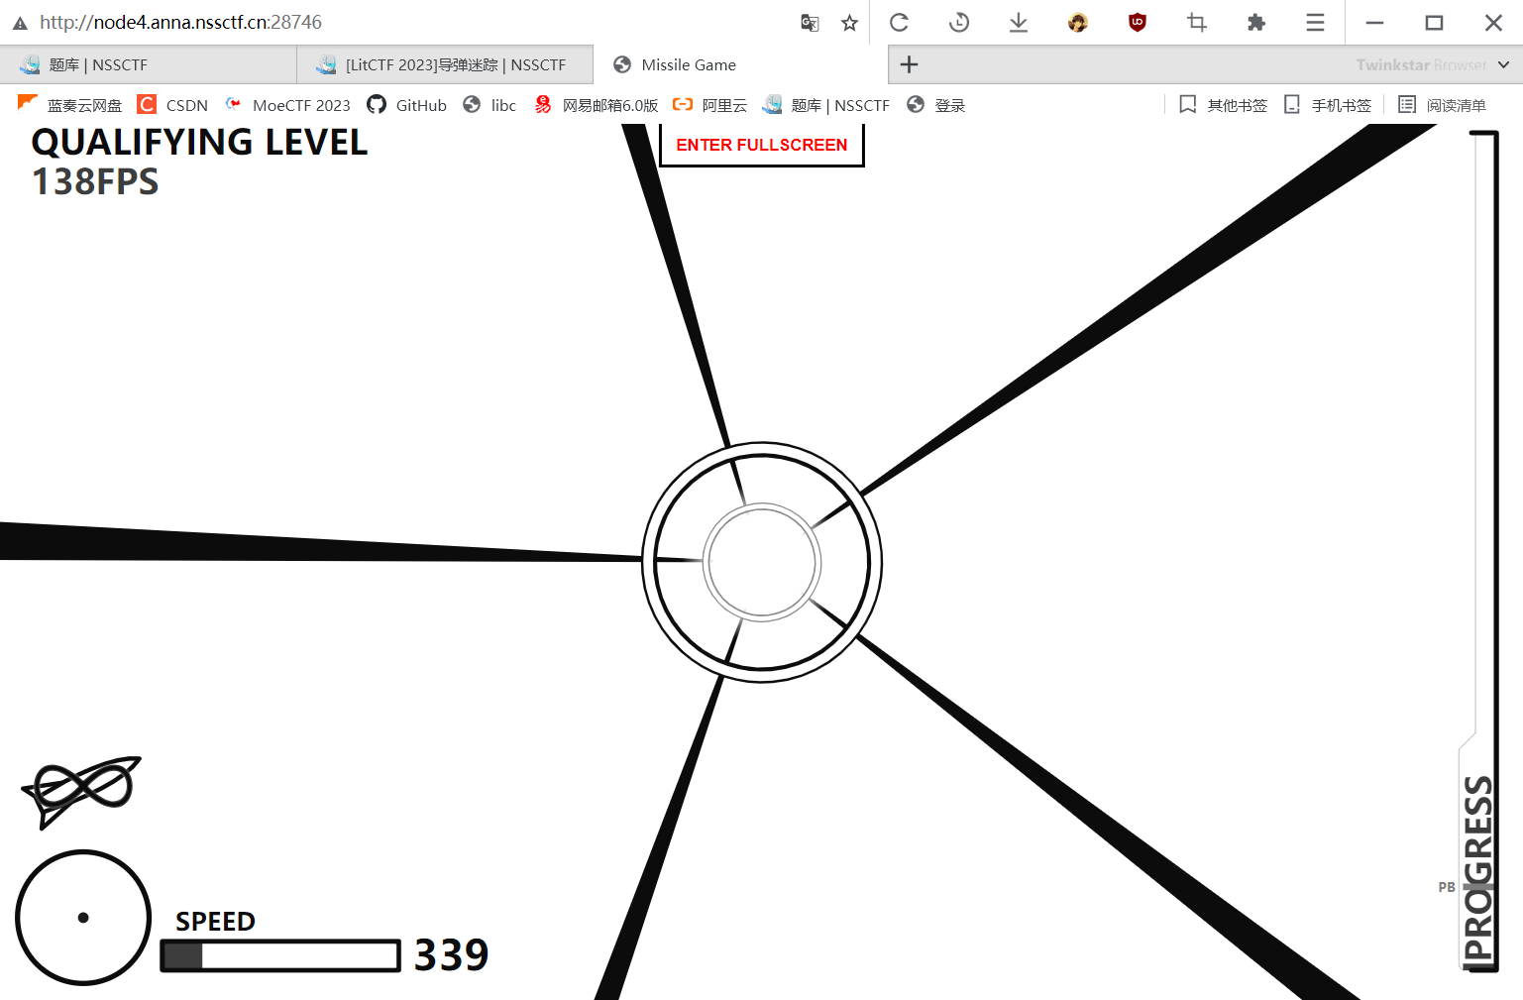Open a new tab with plus button
The height and width of the screenshot is (1000, 1523).
[909, 64]
